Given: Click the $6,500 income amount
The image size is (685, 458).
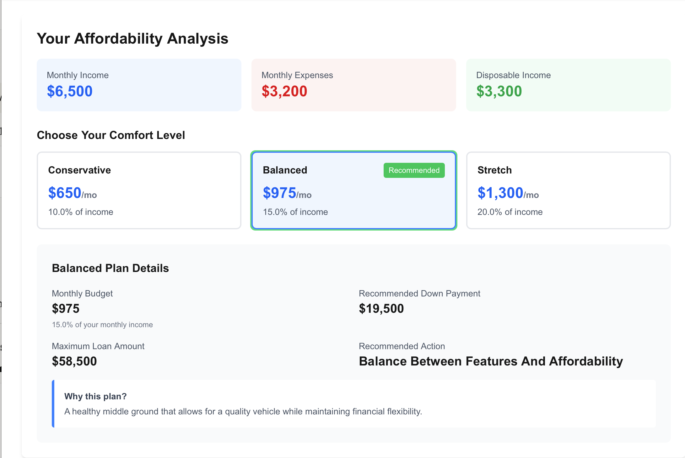Looking at the screenshot, I should click(x=70, y=91).
